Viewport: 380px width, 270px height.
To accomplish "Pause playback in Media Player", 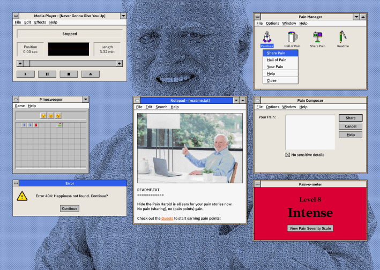I will tap(47, 74).
